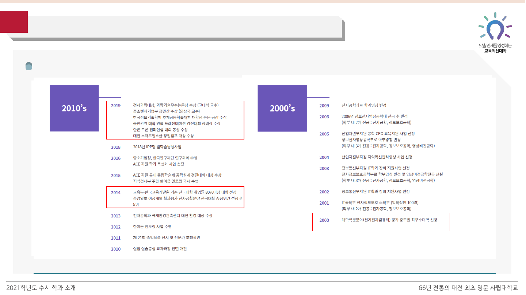Click the 2005 year label
The height and width of the screenshot is (295, 526).
[x=324, y=134]
